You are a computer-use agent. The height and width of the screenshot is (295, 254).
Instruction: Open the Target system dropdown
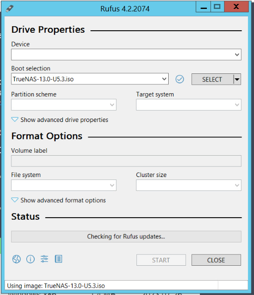tap(189, 105)
